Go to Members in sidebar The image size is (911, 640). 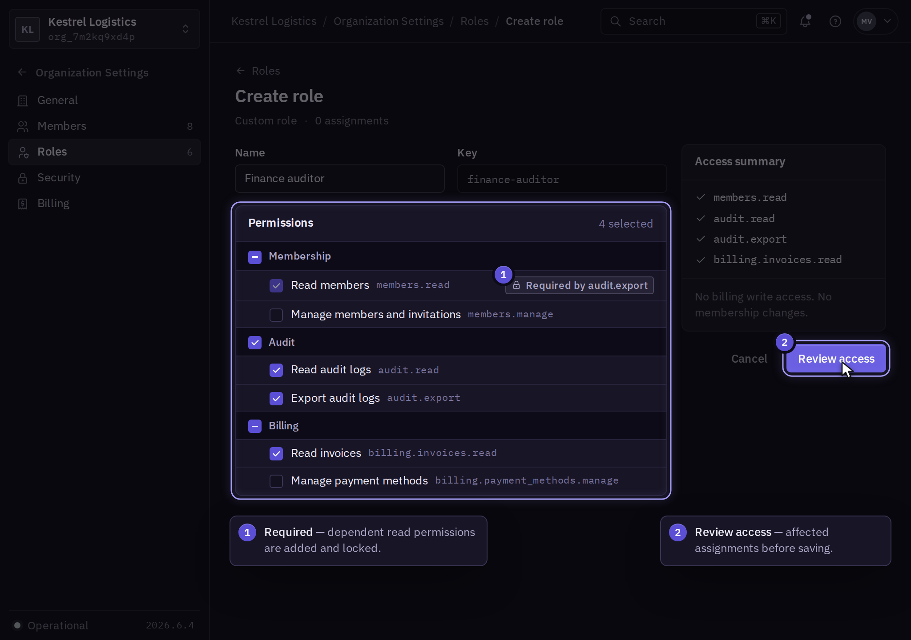coord(105,126)
